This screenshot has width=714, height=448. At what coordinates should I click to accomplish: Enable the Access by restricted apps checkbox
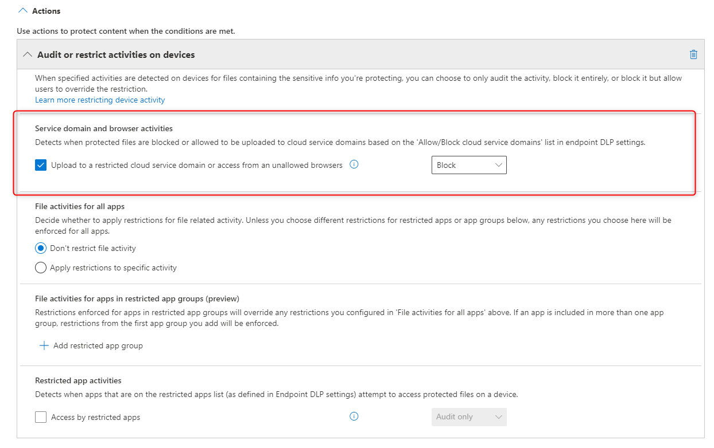(x=41, y=417)
